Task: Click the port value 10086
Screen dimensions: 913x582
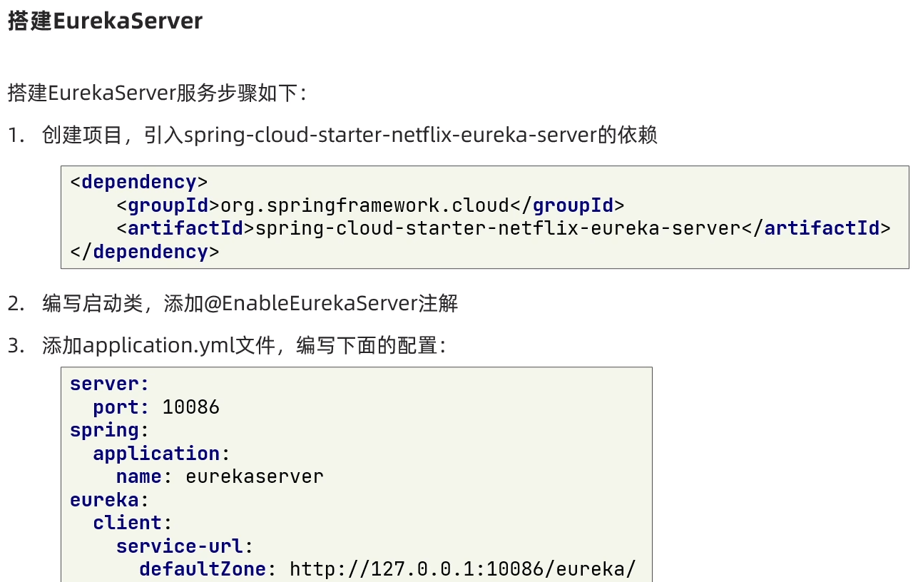Action: point(190,407)
